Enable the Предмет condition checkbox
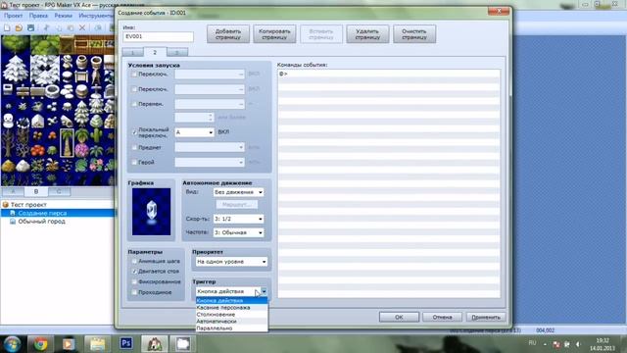This screenshot has height=353, width=627. 134,147
